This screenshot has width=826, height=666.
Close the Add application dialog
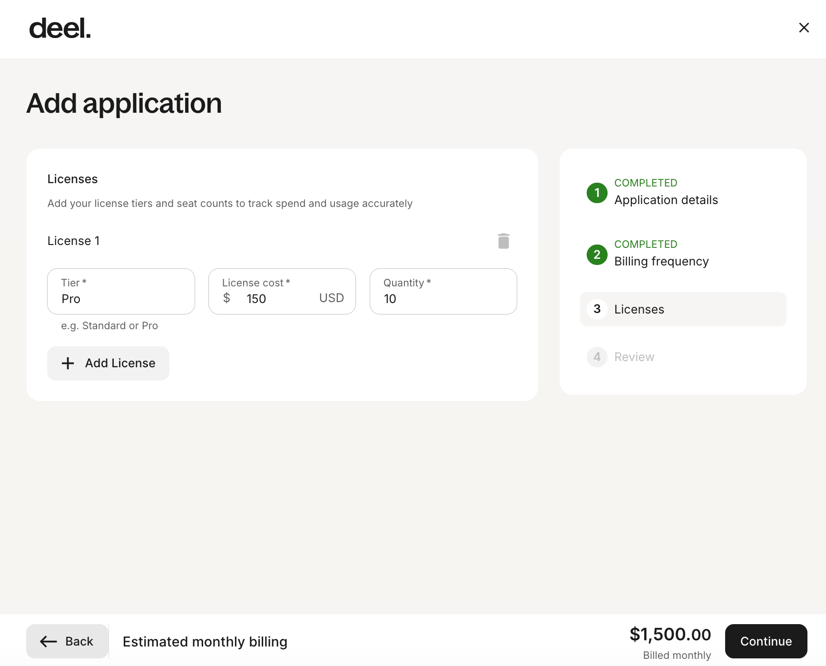click(x=804, y=28)
